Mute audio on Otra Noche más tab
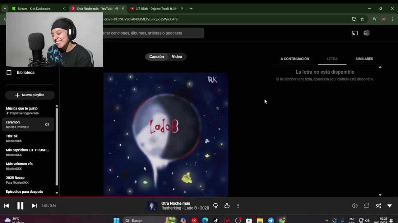 point(117,9)
